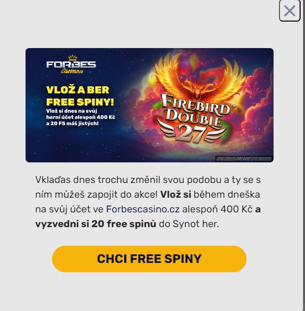This screenshot has width=305, height=311.
Task: Click the word 'Vklaďas' starting the paragraph
Action: coord(53,180)
